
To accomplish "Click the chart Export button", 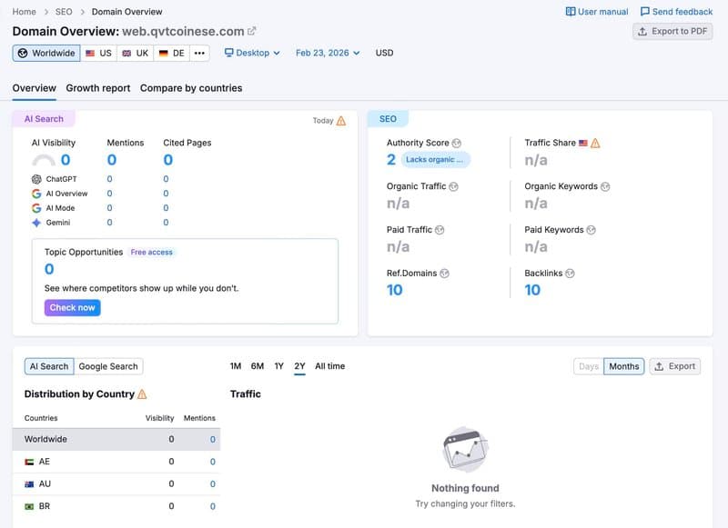I will point(675,366).
